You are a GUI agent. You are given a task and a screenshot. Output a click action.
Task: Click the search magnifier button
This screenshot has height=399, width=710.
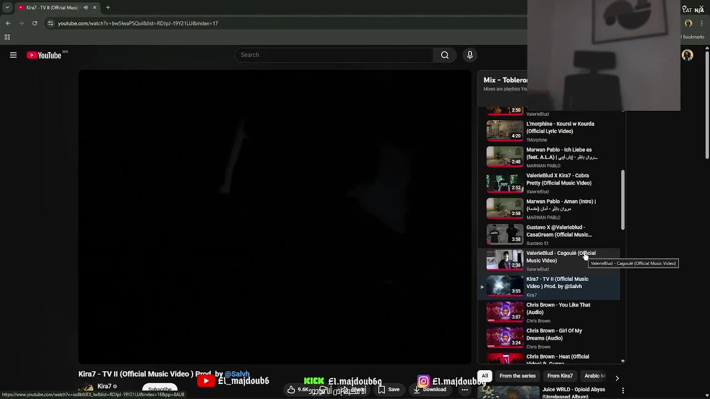tap(445, 55)
